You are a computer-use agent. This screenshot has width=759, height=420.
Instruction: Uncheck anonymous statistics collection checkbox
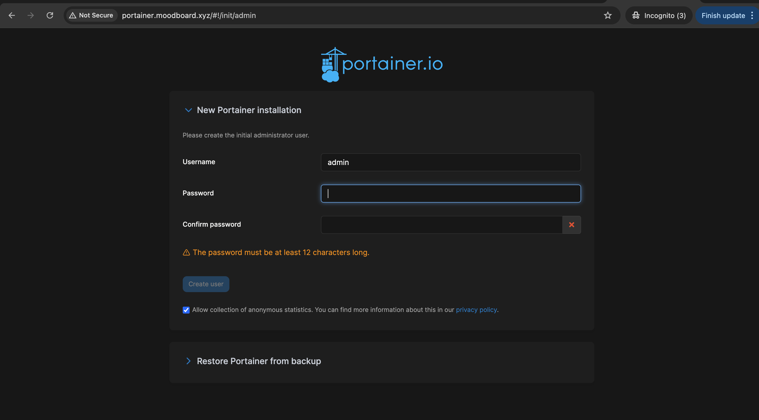click(x=186, y=310)
